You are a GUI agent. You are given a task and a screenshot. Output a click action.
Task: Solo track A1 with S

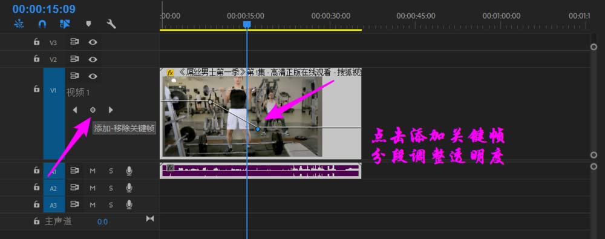tap(111, 171)
